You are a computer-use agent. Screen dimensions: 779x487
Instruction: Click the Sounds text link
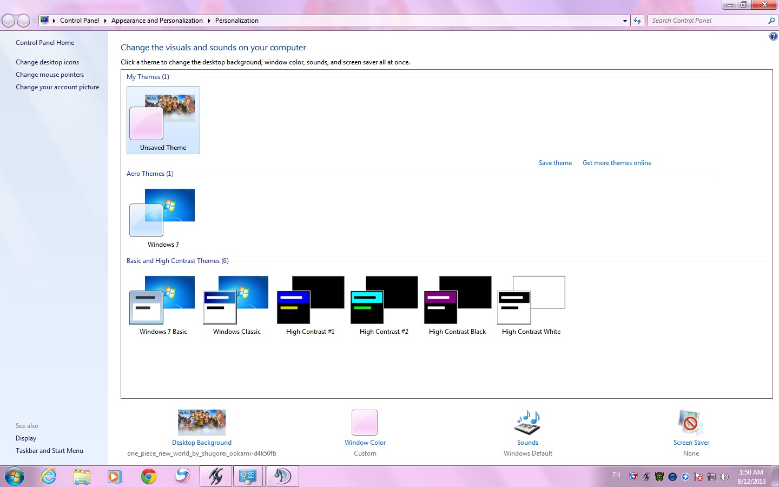528,443
